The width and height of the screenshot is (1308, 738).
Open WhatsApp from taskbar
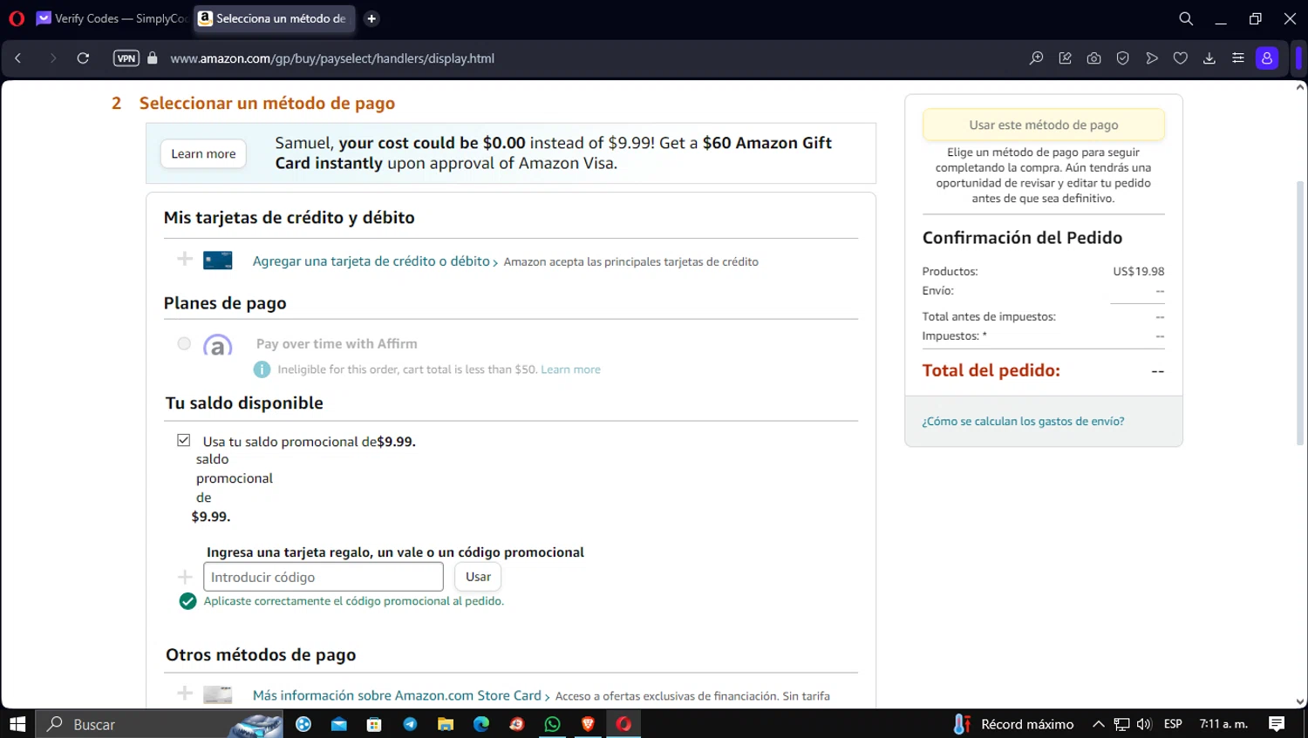pos(552,724)
